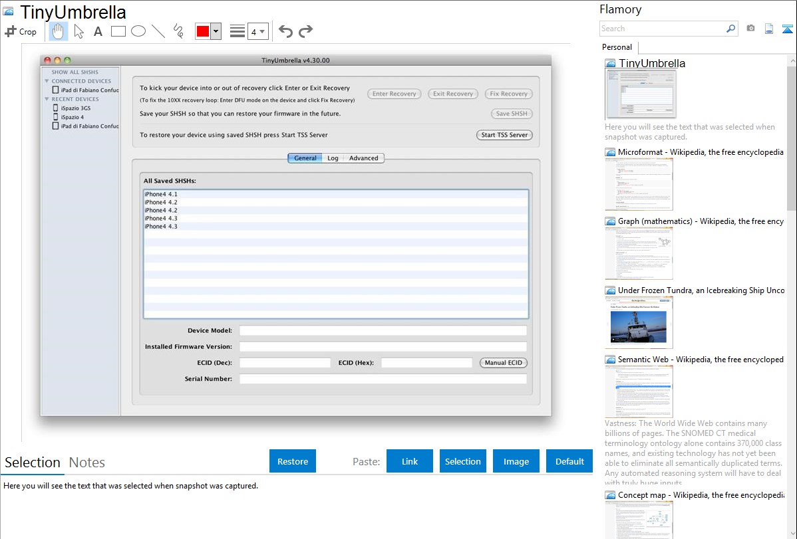Click Save SHSH in the screenshot
The image size is (797, 539).
pos(512,113)
